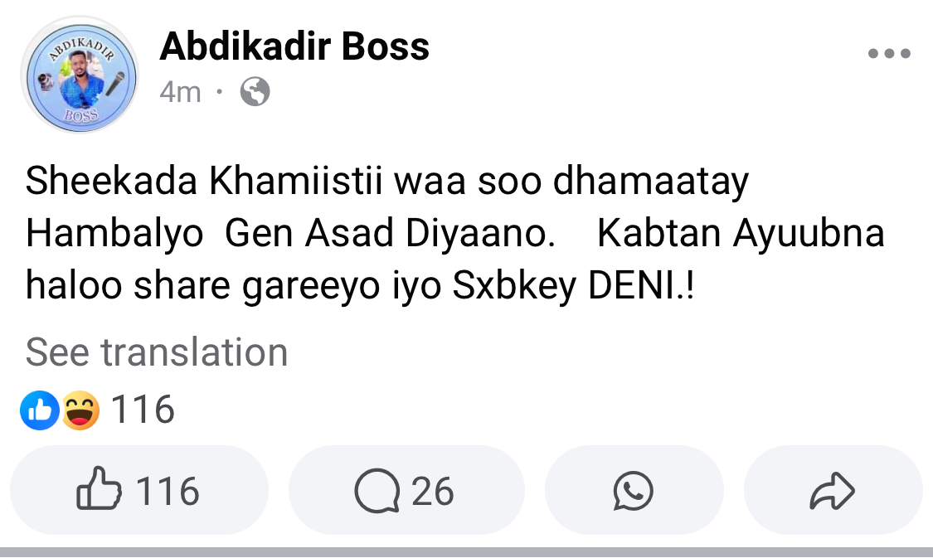933x558 pixels.
Task: Click the Abdikadir Boss name link
Action: click(294, 46)
